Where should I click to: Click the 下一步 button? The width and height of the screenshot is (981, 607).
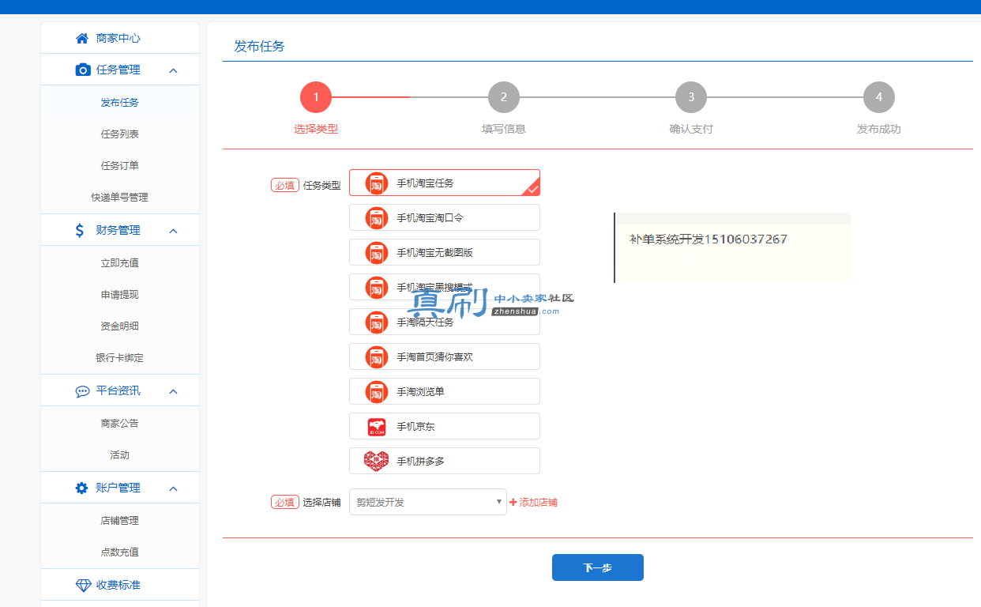598,567
